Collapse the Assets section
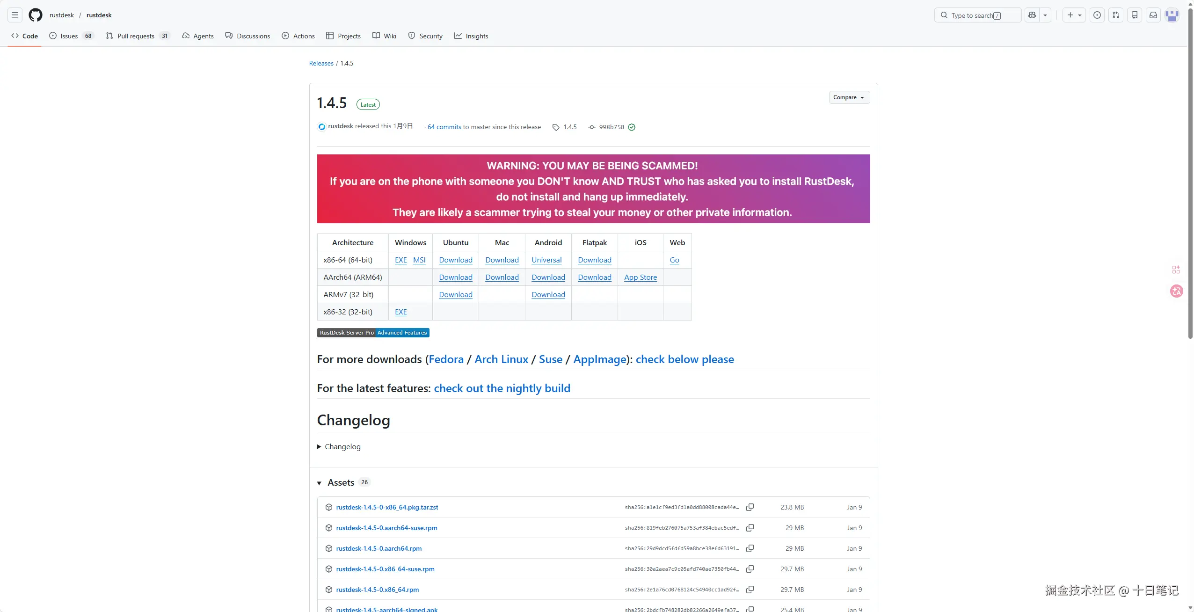The height and width of the screenshot is (612, 1194). coord(320,483)
